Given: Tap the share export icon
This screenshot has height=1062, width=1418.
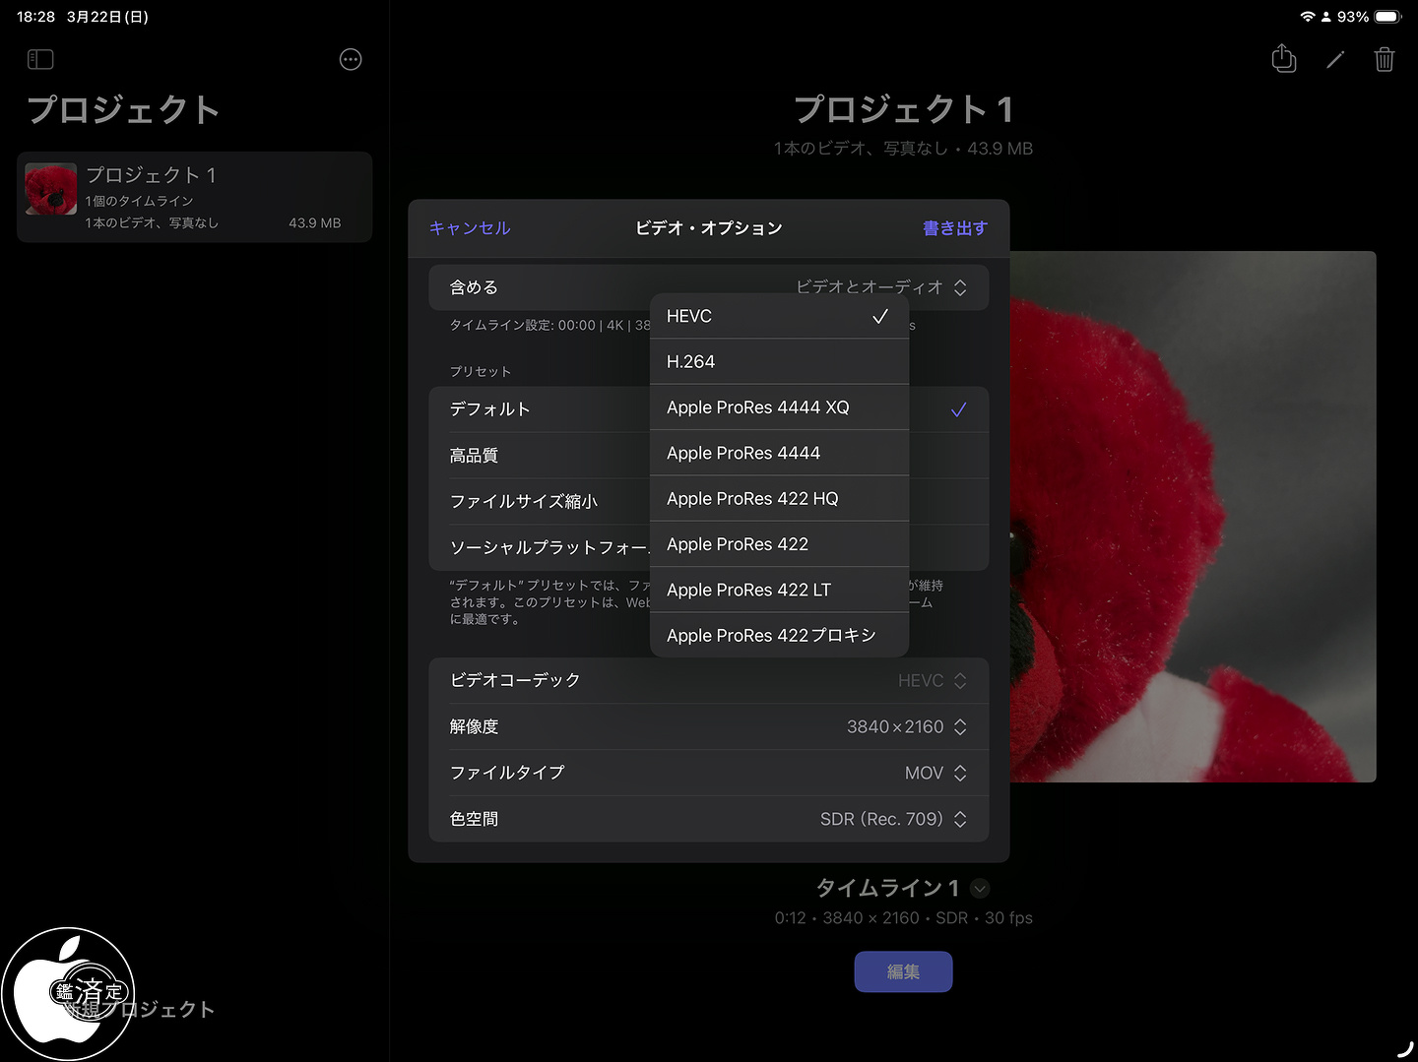Looking at the screenshot, I should 1283,59.
